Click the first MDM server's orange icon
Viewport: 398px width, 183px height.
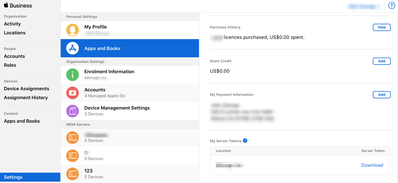click(72, 137)
